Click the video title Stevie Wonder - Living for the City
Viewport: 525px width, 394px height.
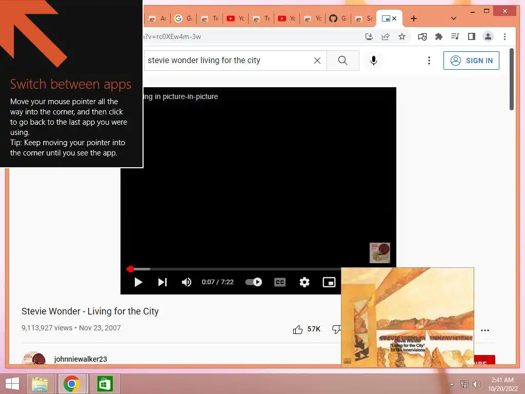(x=90, y=311)
